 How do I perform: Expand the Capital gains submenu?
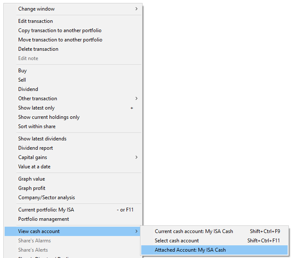[33, 157]
